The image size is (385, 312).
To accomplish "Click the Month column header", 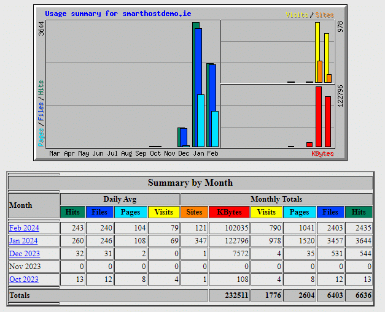I will pos(34,205).
